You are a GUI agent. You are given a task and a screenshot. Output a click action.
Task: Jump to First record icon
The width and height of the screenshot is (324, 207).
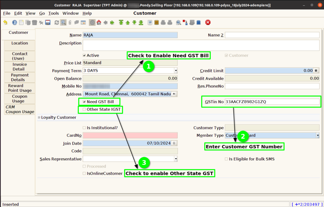121,22
